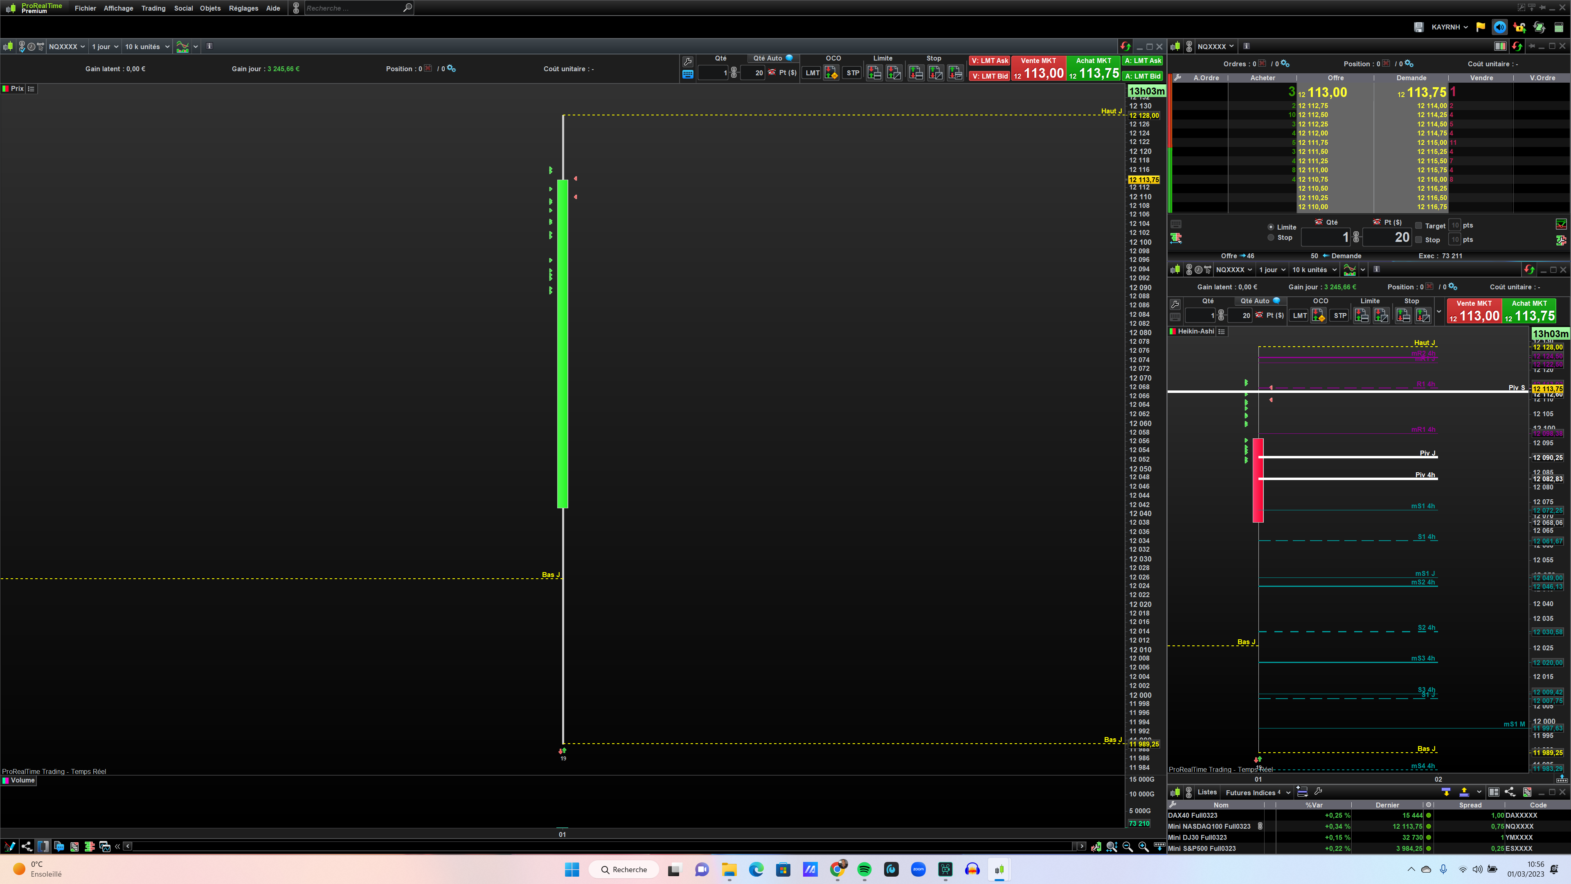1571x884 pixels.
Task: Click the V: LMT Ask sell button
Action: [989, 61]
